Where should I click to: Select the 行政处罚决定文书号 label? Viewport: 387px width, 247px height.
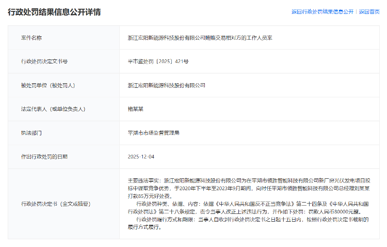pos(44,61)
